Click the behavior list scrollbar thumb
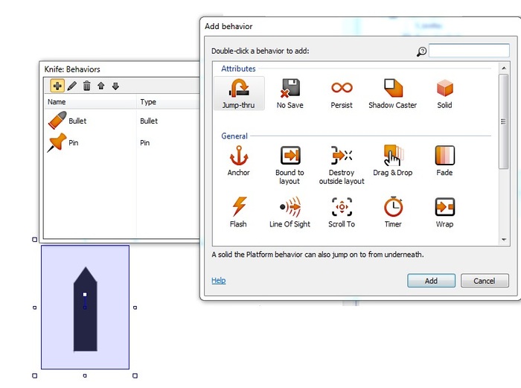The image size is (521, 388). [504, 121]
